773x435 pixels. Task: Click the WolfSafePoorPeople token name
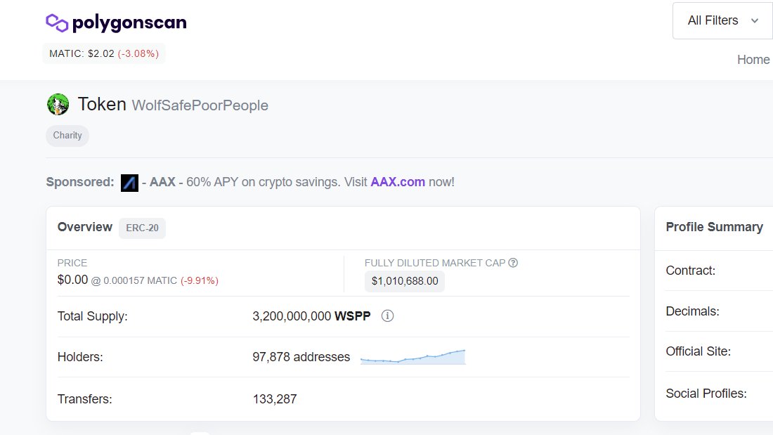[x=200, y=105]
